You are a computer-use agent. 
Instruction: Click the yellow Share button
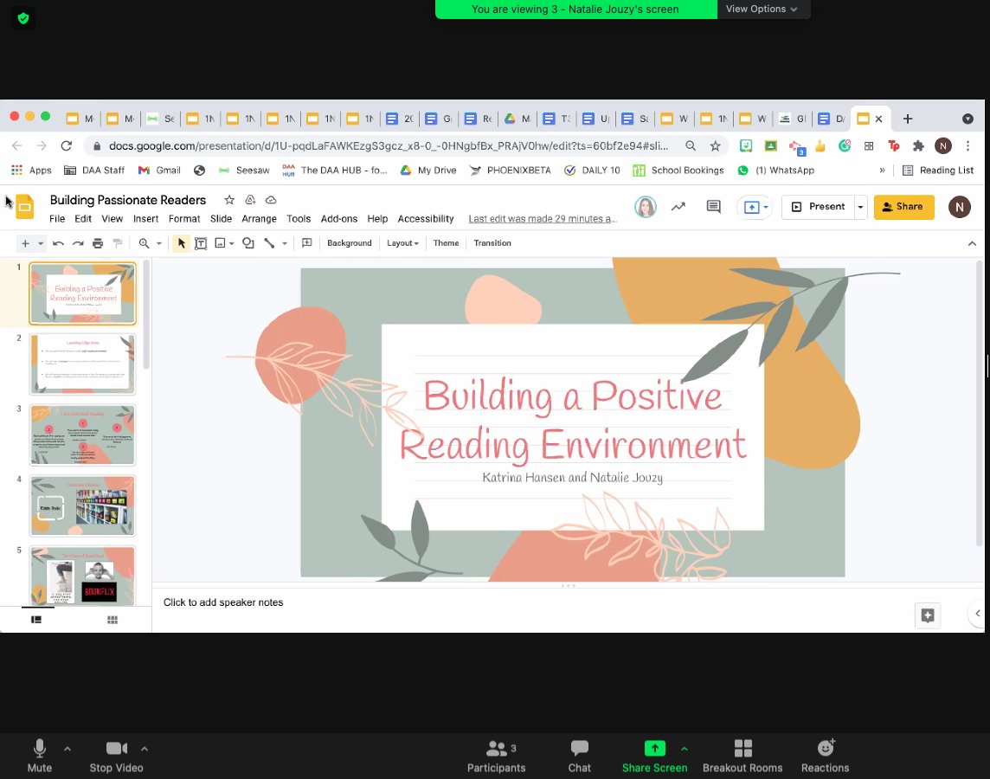[x=903, y=207]
